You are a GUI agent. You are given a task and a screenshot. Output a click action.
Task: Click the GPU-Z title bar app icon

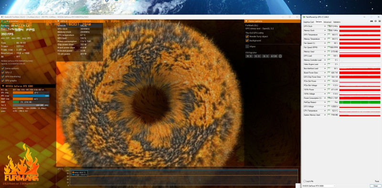tap(304, 17)
